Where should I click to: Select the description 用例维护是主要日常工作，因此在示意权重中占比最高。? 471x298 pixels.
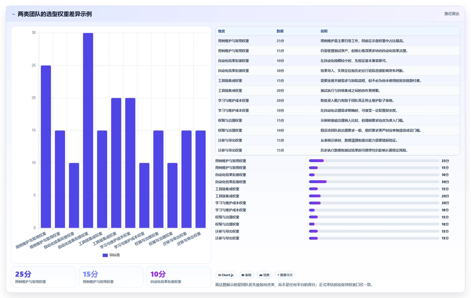point(363,41)
